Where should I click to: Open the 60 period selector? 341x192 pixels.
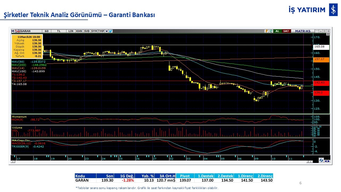click(x=47, y=31)
